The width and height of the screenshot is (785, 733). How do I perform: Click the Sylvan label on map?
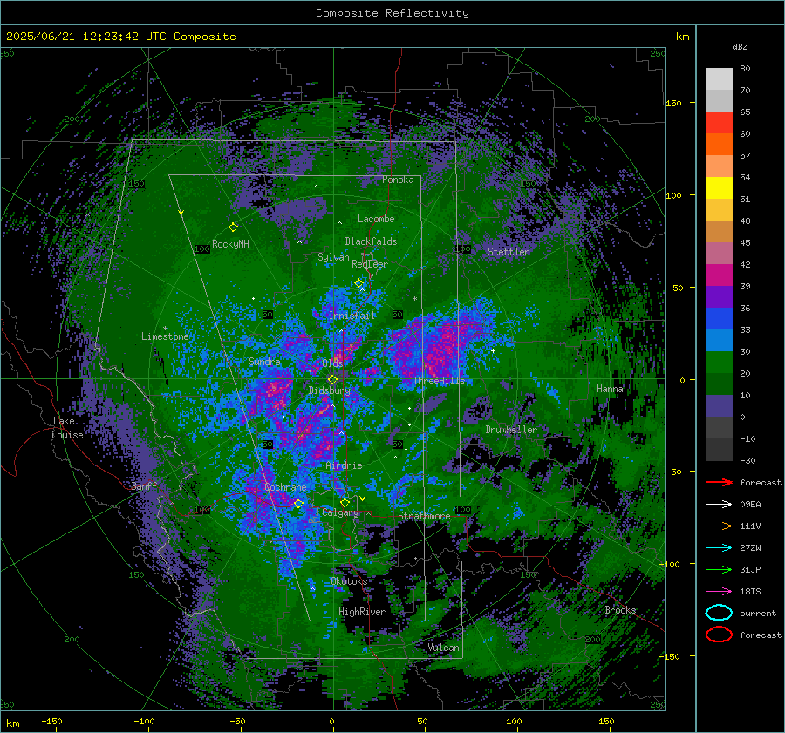[333, 257]
